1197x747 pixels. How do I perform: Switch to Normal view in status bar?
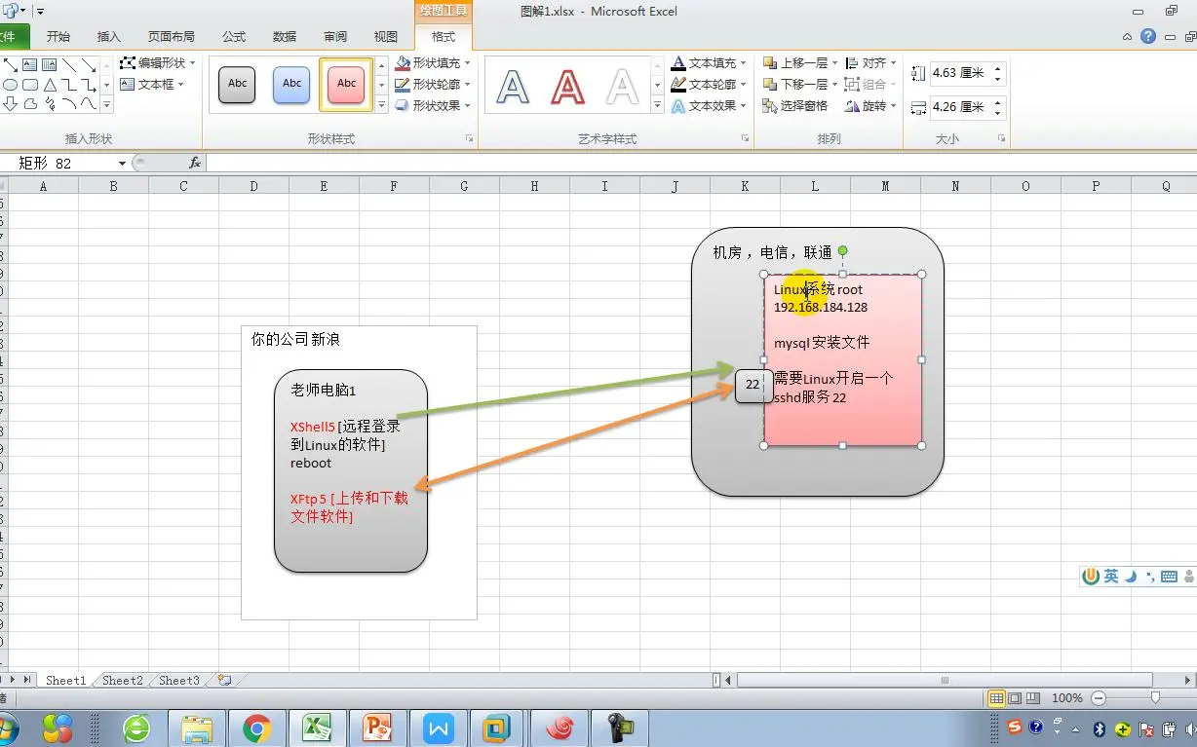(996, 698)
